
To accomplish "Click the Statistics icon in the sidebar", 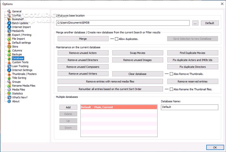I will (x=9, y=93).
